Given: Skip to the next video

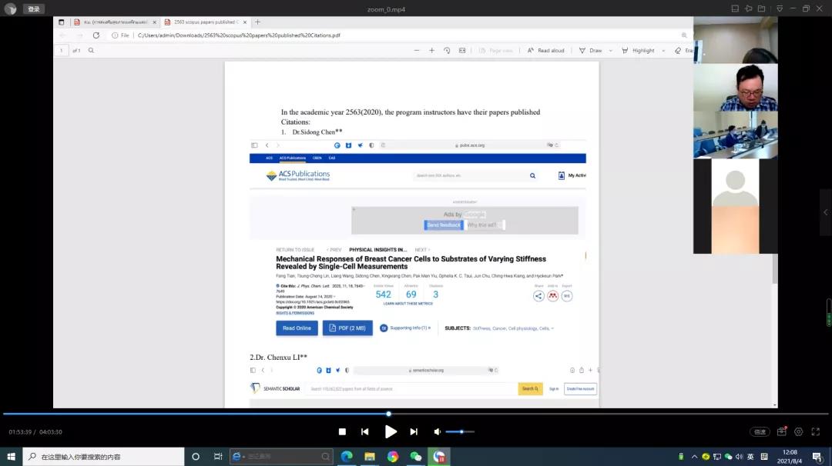Looking at the screenshot, I should point(414,431).
